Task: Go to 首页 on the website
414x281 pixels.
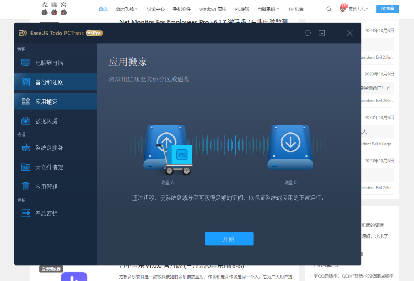Action: (103, 9)
